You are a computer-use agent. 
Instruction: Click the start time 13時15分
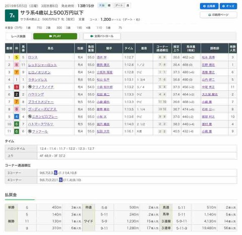pos(86,6)
